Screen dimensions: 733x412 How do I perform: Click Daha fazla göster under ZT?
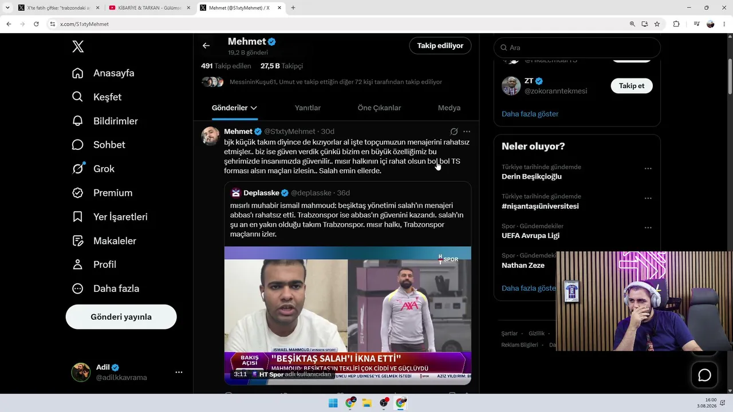tap(530, 114)
